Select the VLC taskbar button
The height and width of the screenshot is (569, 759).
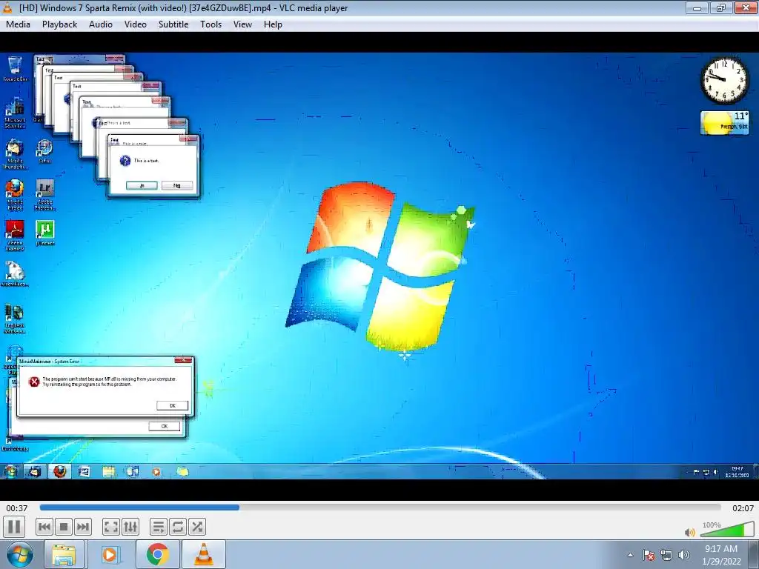tap(204, 554)
